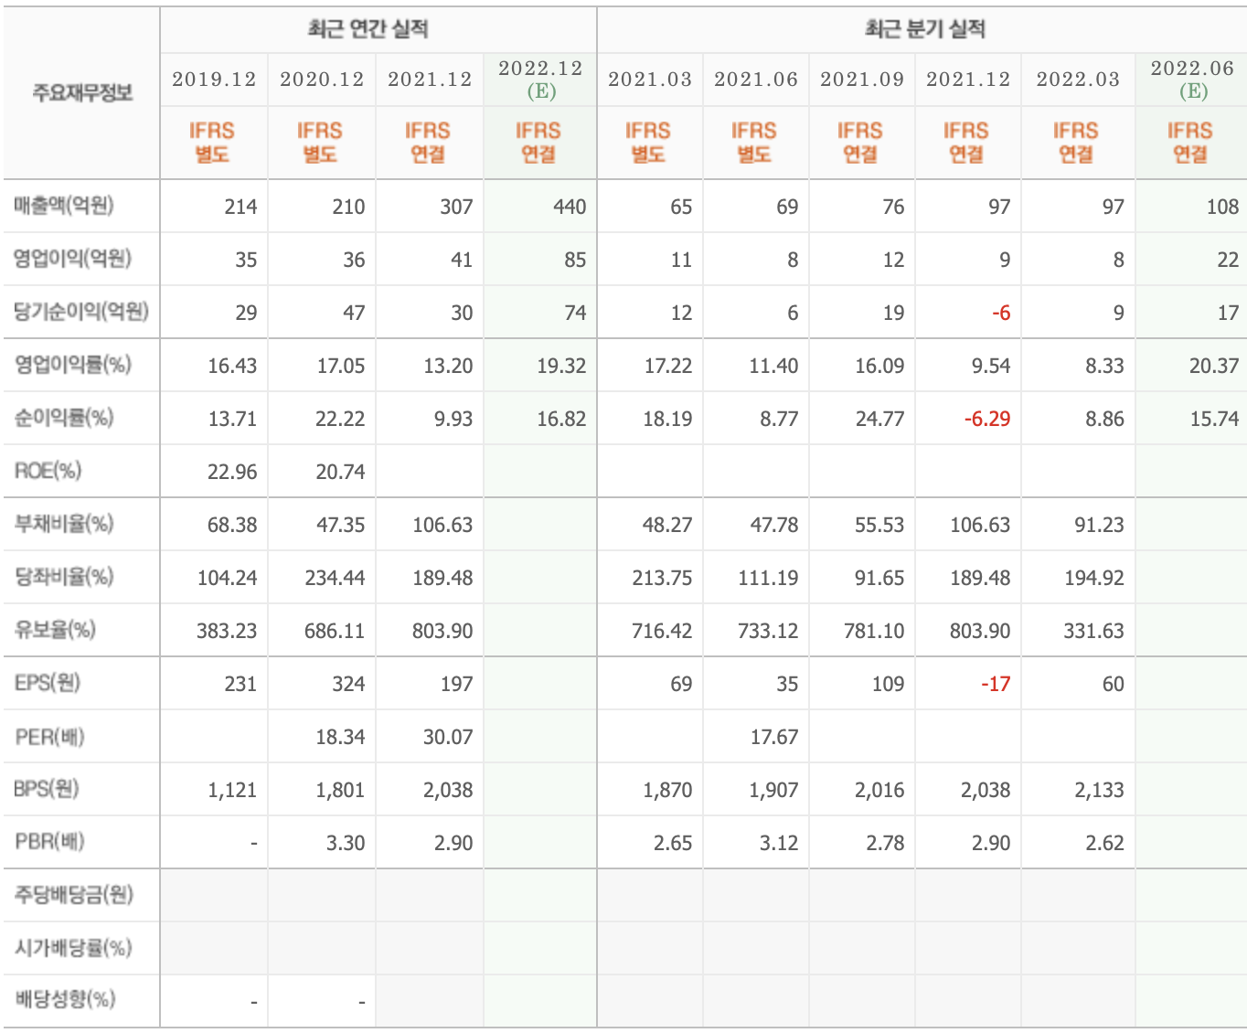Click estimated annual operating profit 85
The height and width of the screenshot is (1033, 1247).
pyautogui.click(x=575, y=260)
